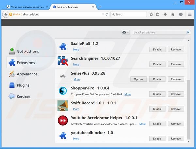Screen dimensions: 196x149
Task: Select the Extensions category
Action: pos(31,63)
